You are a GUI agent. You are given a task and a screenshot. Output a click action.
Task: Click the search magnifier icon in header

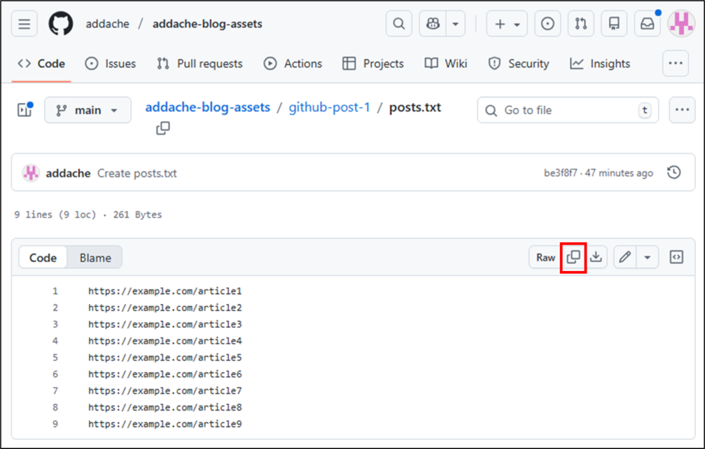coord(399,24)
